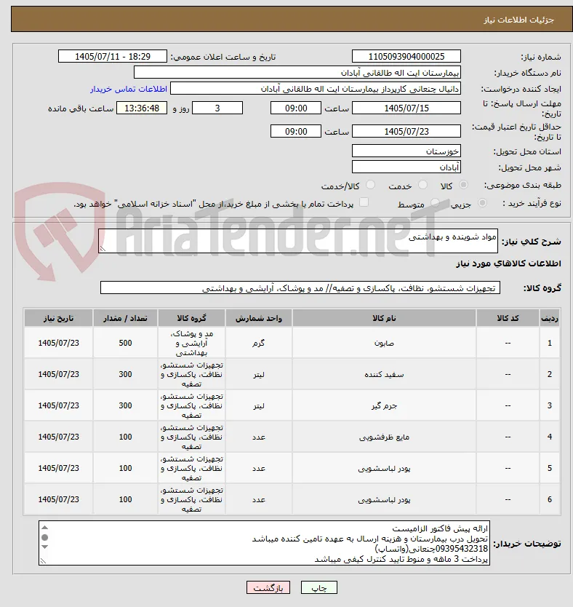Click the goods group field
The height and width of the screenshot is (607, 573).
tap(300, 288)
